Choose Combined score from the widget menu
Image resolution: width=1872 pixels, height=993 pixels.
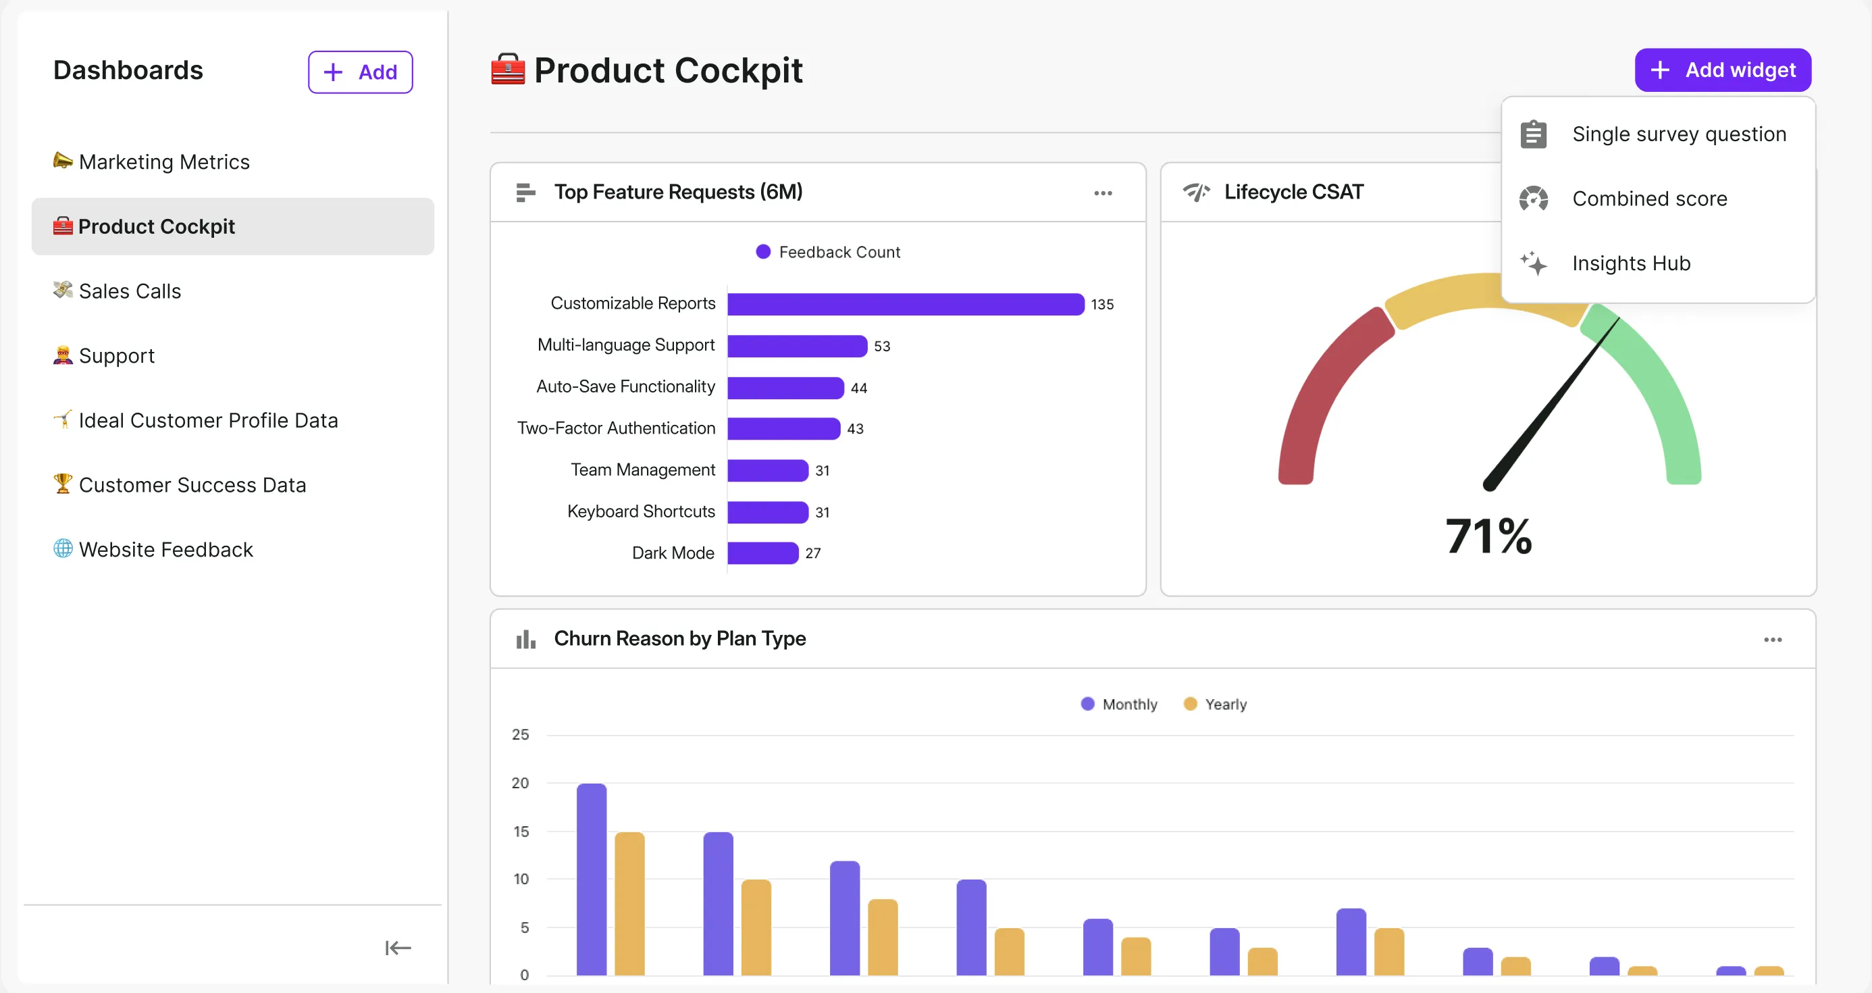tap(1650, 199)
